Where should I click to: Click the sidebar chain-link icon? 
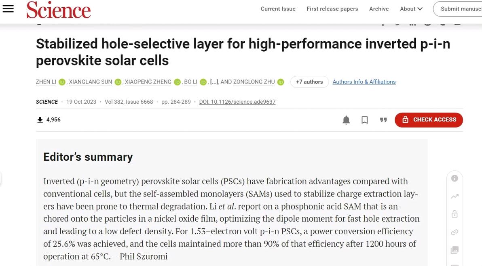coord(455,232)
